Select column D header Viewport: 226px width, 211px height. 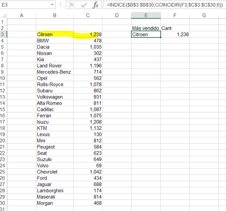point(117,15)
